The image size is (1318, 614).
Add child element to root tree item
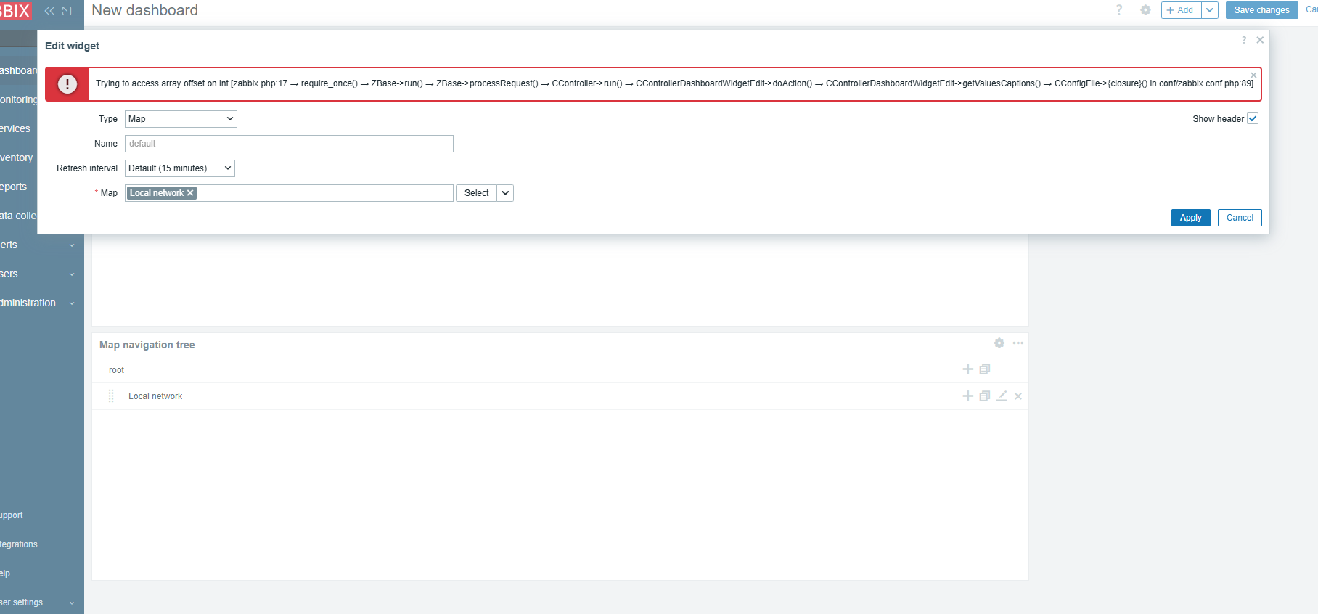tap(967, 369)
